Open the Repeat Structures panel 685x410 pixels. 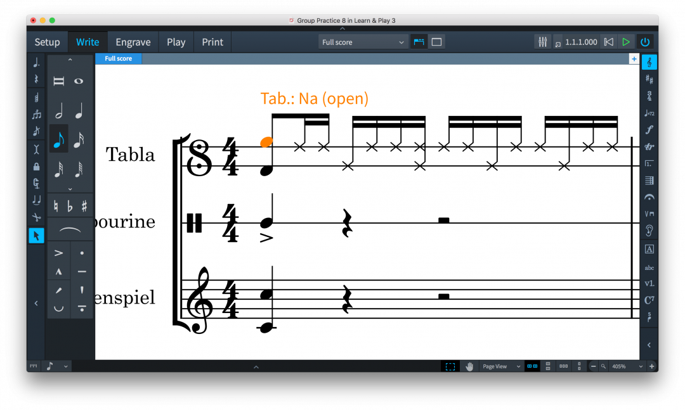[x=649, y=163]
